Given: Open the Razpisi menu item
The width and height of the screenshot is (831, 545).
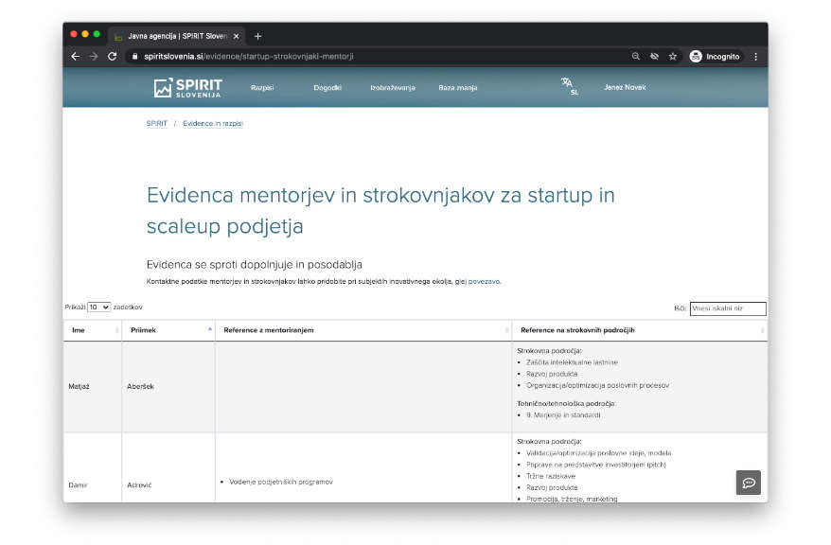Looking at the screenshot, I should click(x=262, y=88).
